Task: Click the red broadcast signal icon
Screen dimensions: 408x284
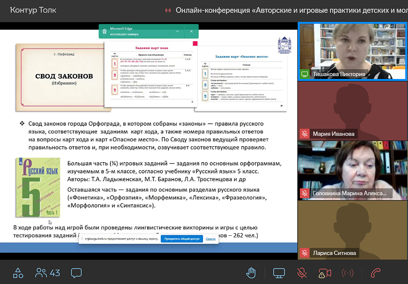Action: [x=347, y=273]
